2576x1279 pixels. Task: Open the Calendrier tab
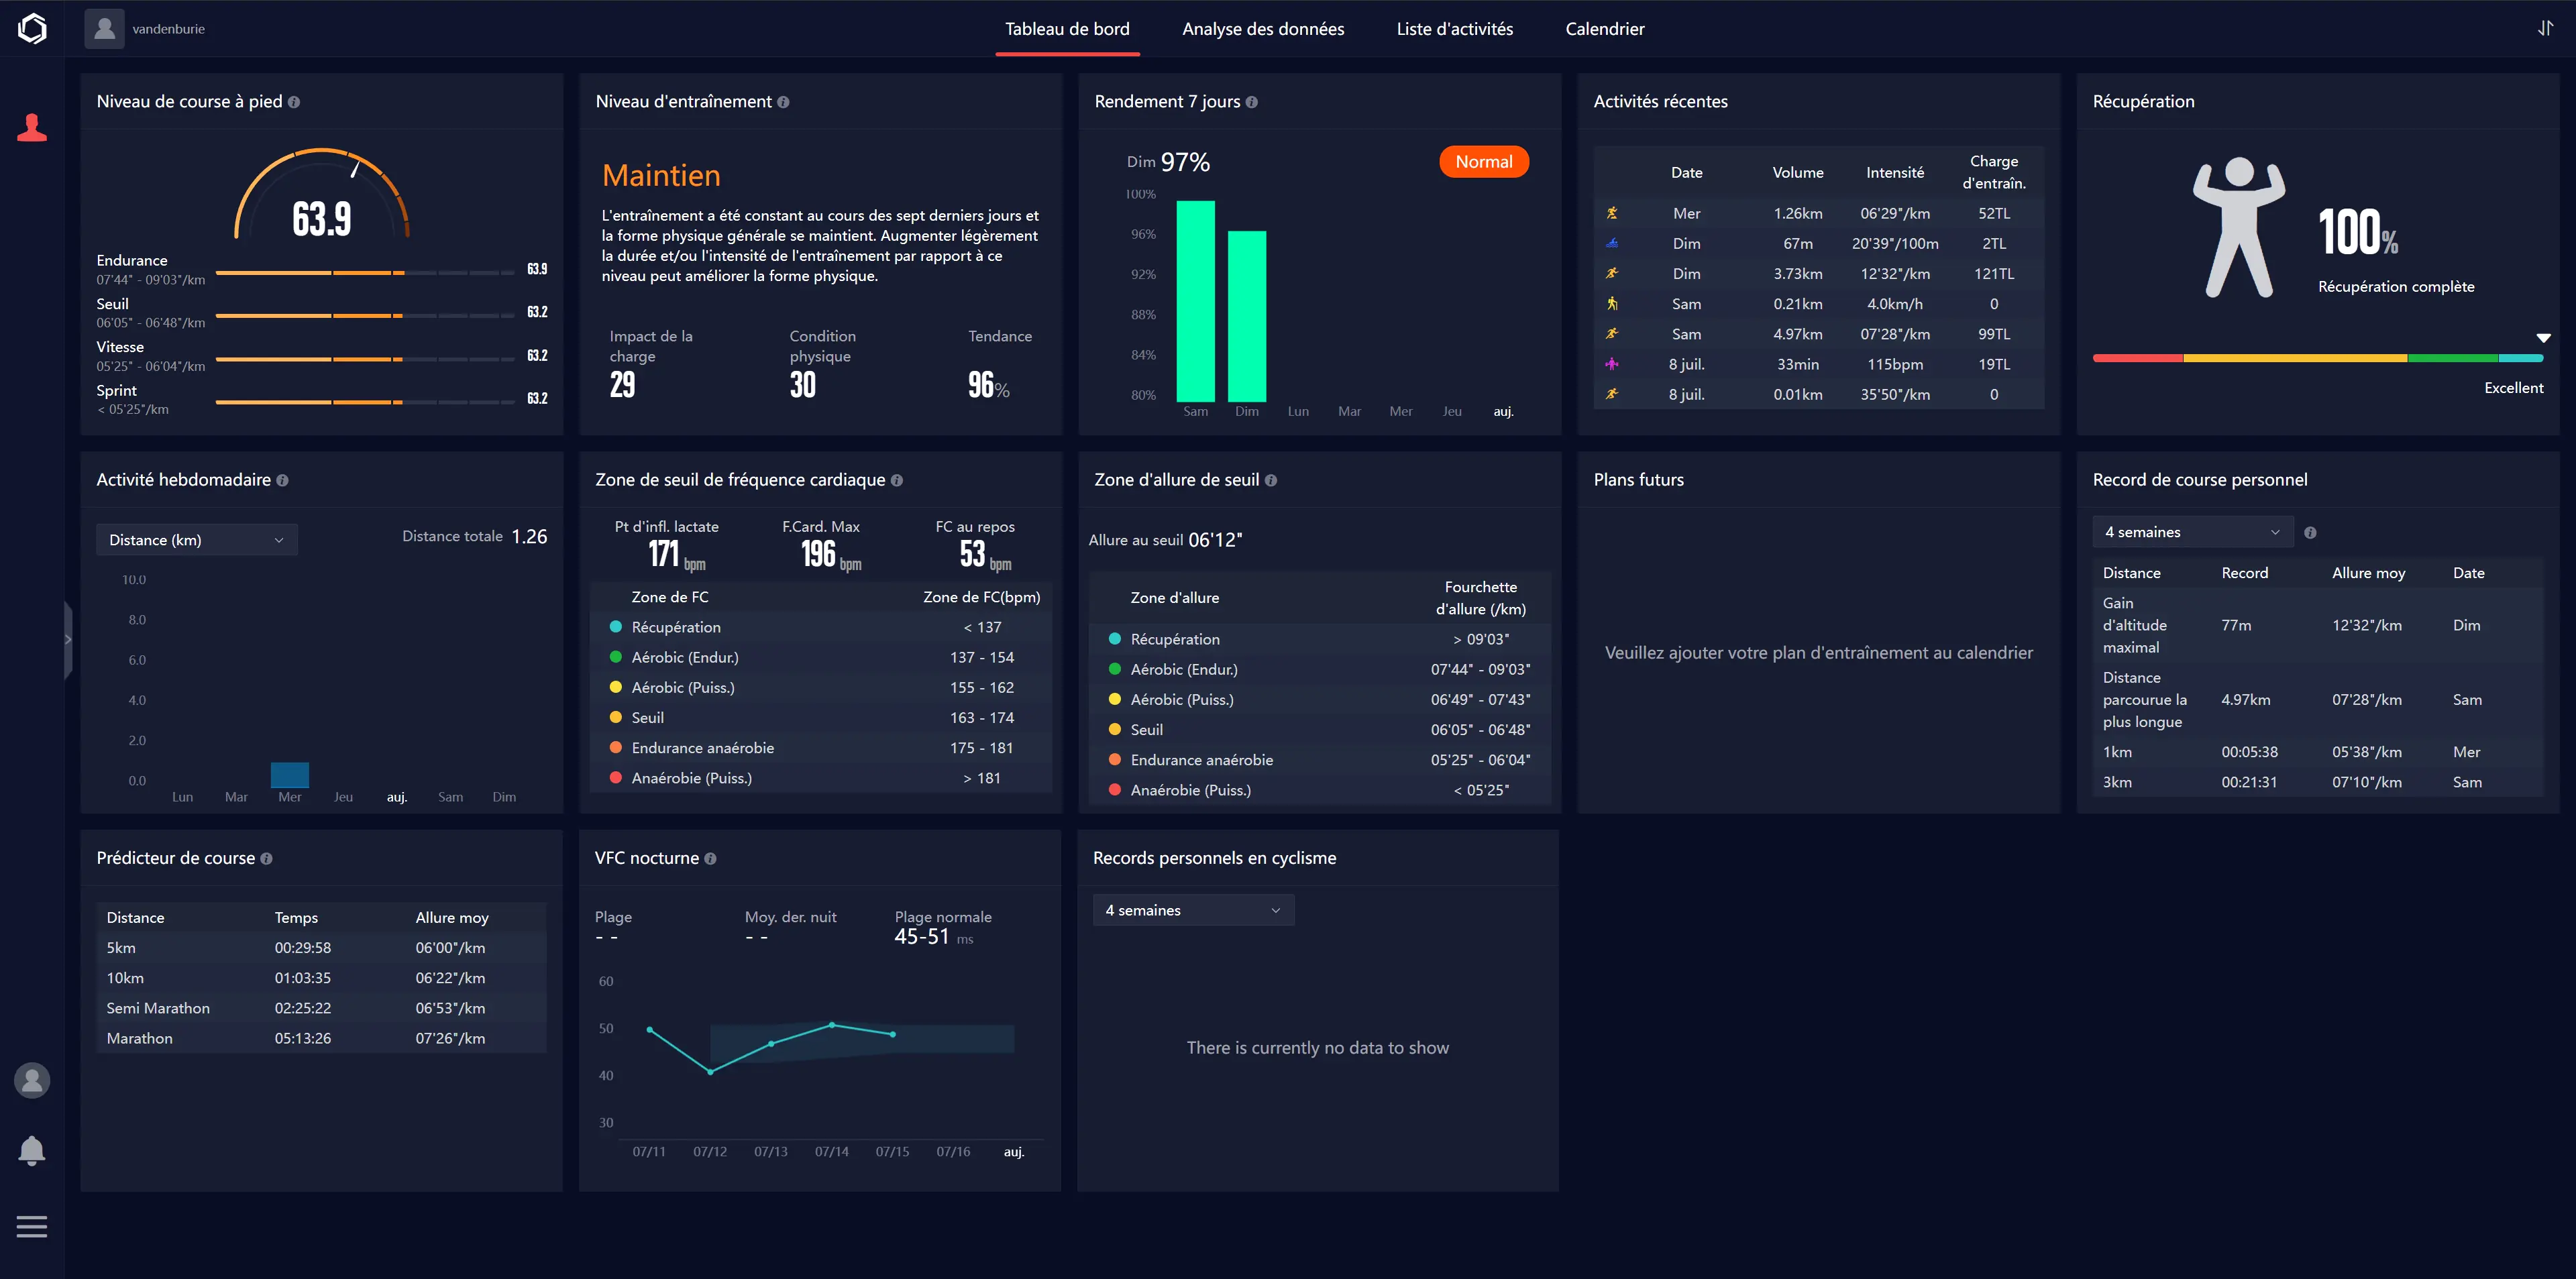pyautogui.click(x=1604, y=29)
